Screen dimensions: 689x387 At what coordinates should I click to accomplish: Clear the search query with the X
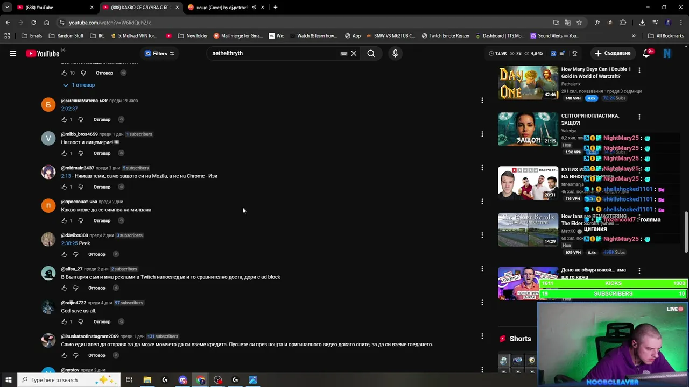tap(354, 53)
